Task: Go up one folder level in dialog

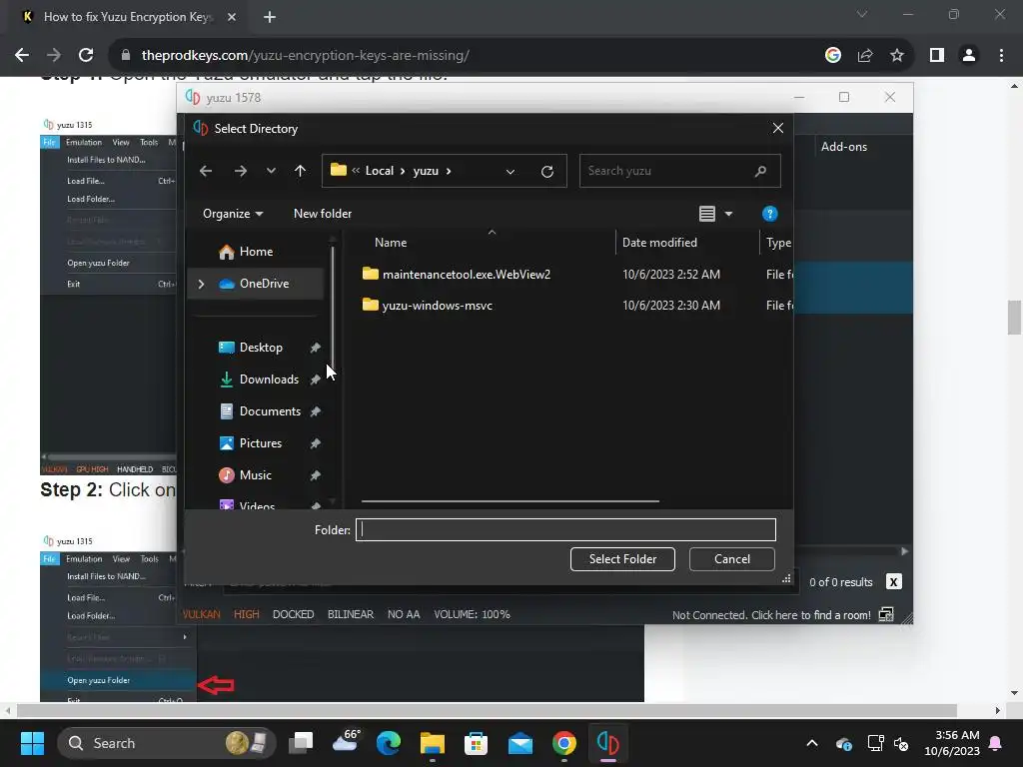Action: tap(300, 171)
